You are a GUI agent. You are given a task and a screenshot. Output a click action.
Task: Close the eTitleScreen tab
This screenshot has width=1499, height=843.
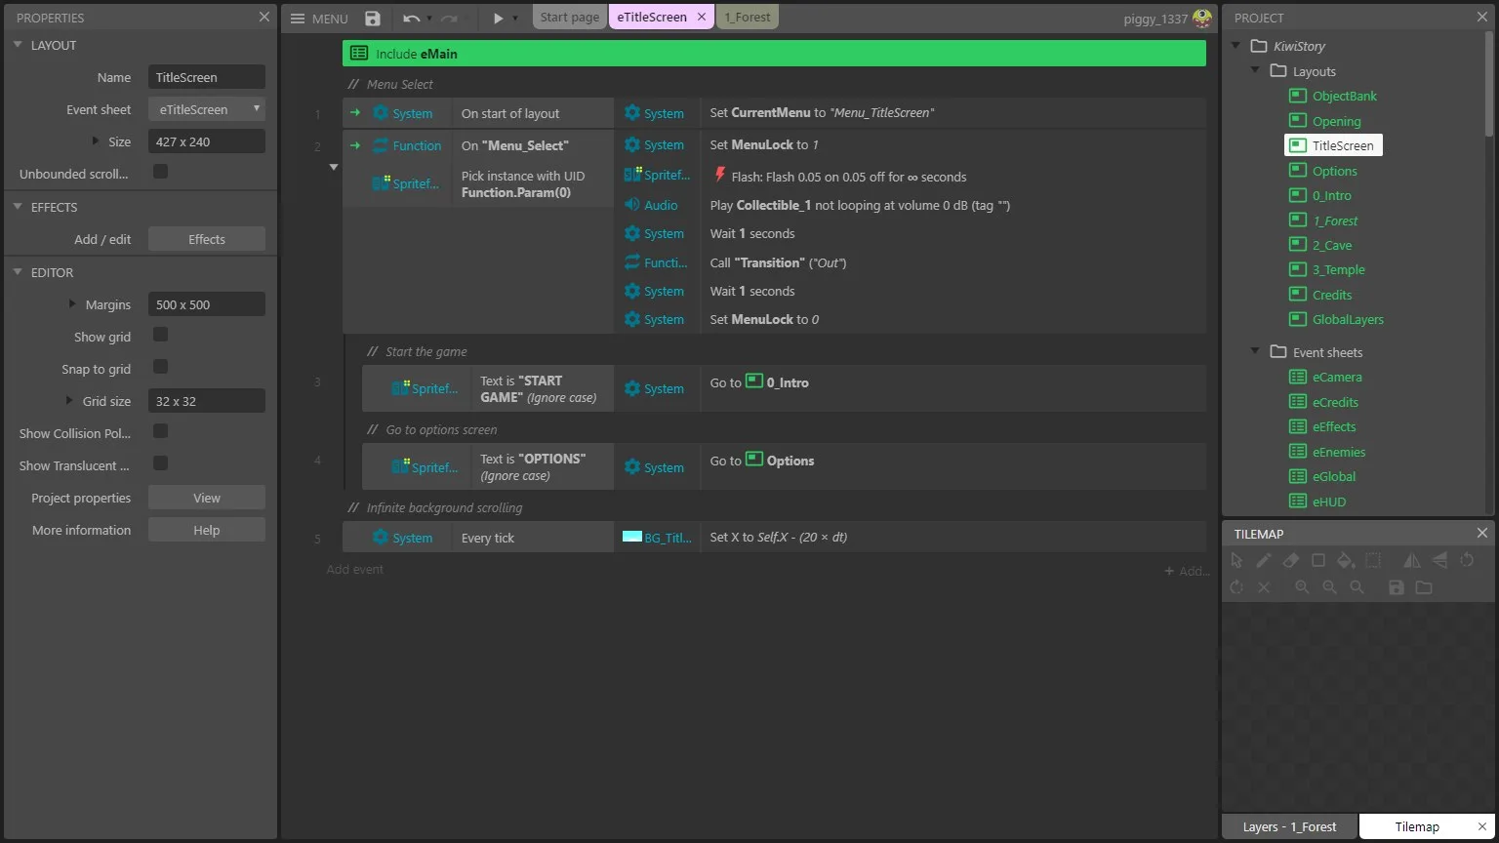pyautogui.click(x=702, y=18)
